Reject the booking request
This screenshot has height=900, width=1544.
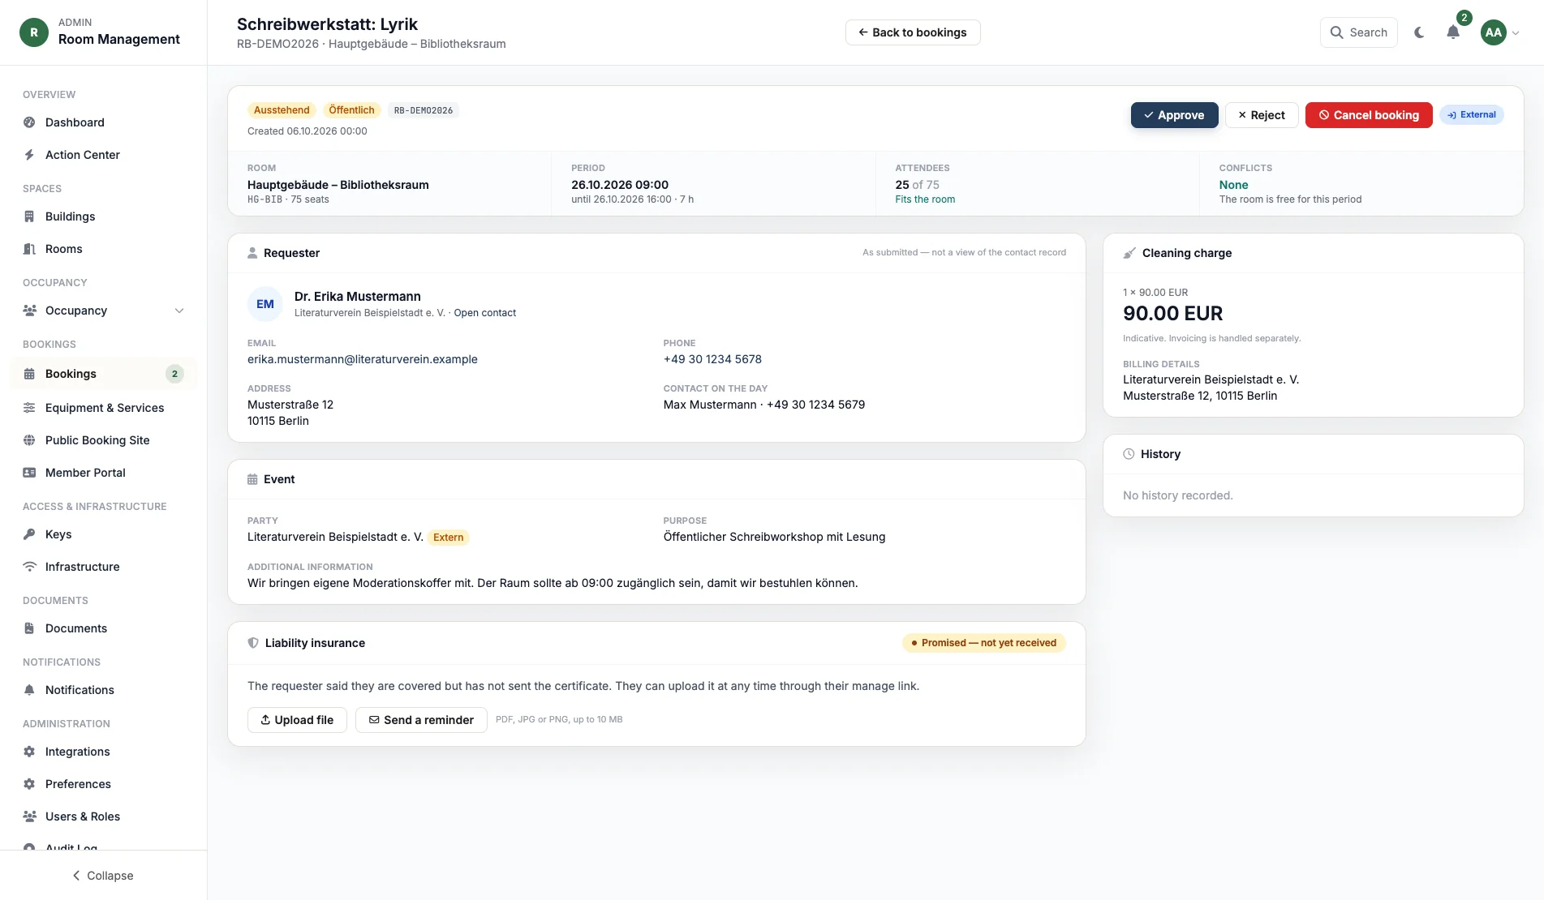(x=1262, y=115)
